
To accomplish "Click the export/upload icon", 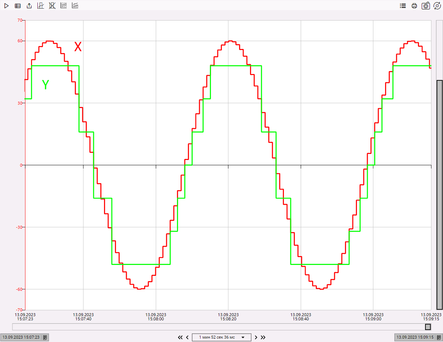I will tap(29, 6).
